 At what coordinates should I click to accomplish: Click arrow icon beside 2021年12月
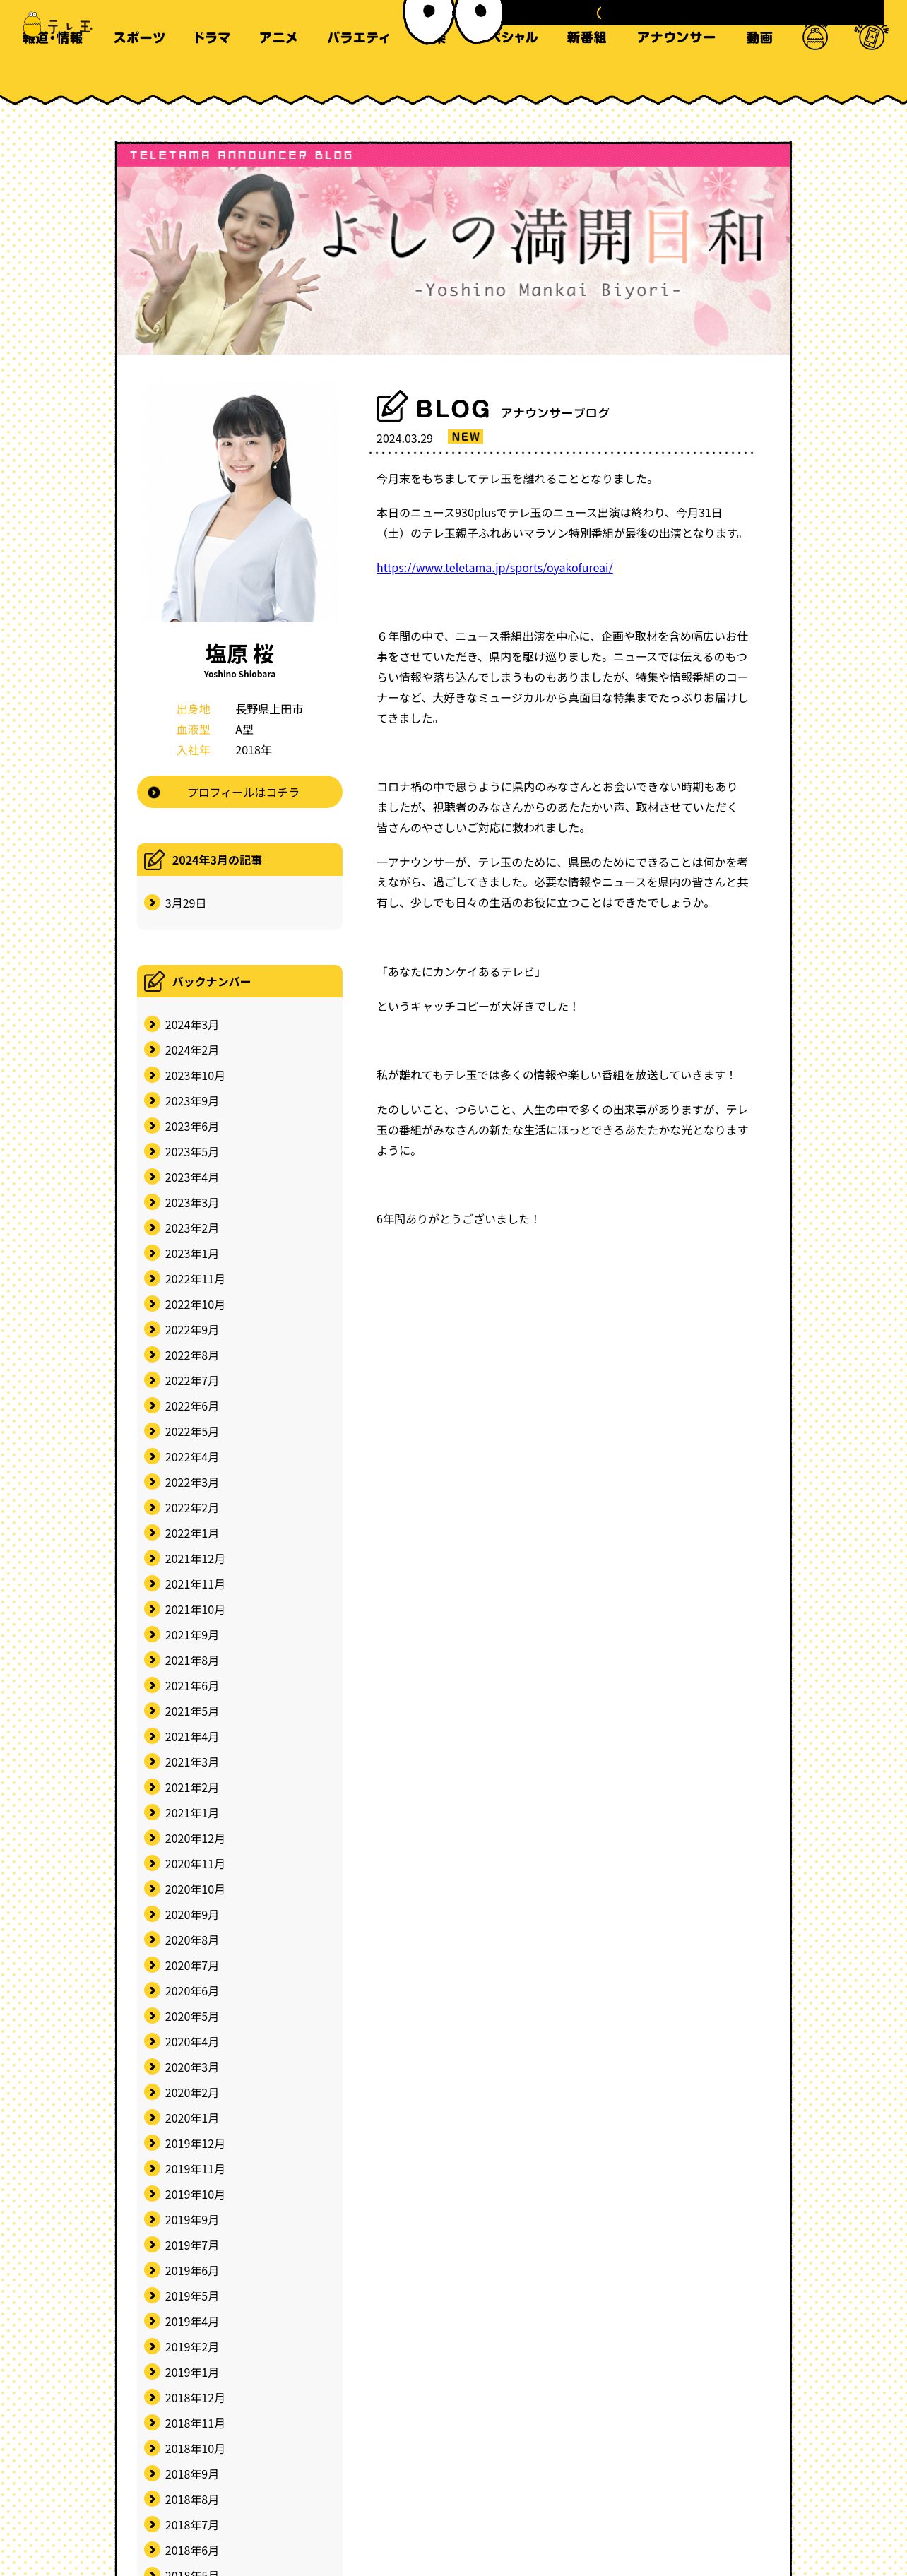click(x=152, y=1558)
